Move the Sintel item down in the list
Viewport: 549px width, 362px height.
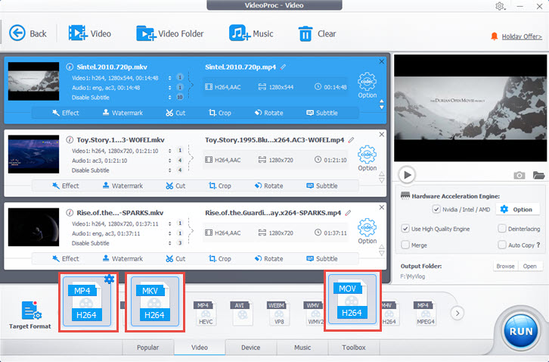382,108
